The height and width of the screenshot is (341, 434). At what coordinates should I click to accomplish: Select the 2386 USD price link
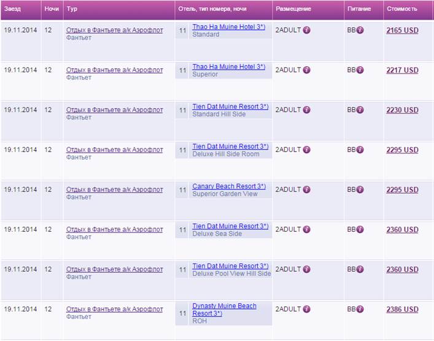coord(402,309)
